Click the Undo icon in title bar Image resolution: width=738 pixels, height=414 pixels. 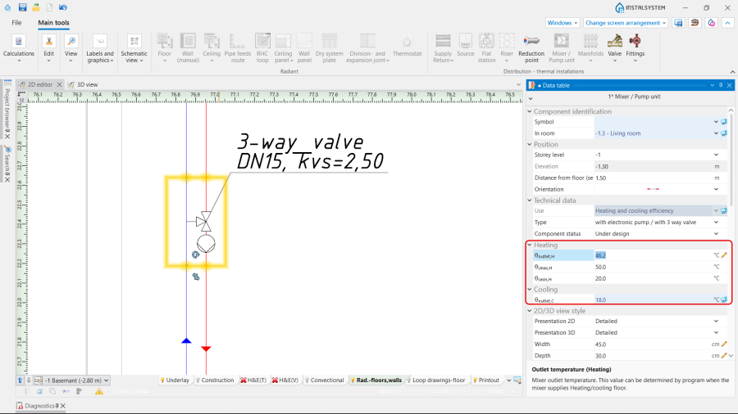(x=62, y=7)
